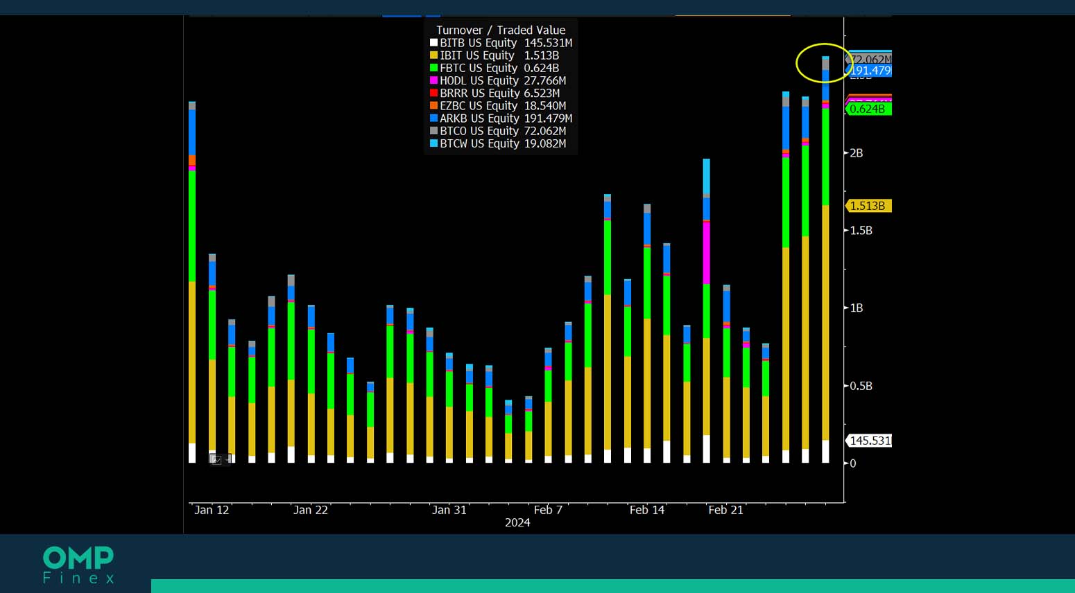Open the arrow beside the chart checkmark control
This screenshot has width=1075, height=593.
pos(227,459)
